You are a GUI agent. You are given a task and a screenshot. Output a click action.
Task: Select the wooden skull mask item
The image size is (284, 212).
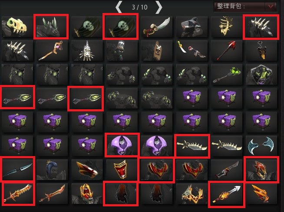point(156,51)
